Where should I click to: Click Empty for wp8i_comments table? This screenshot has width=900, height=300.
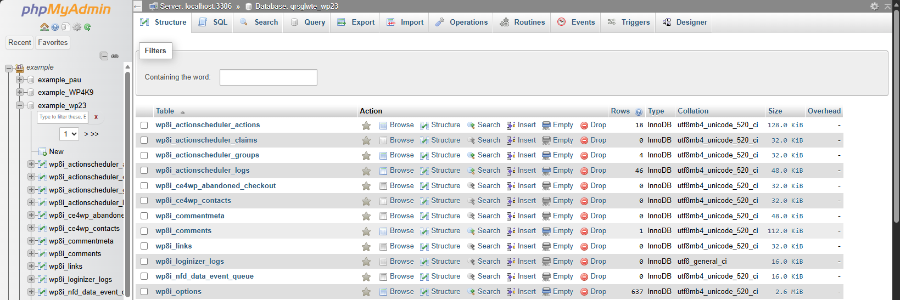pos(558,231)
